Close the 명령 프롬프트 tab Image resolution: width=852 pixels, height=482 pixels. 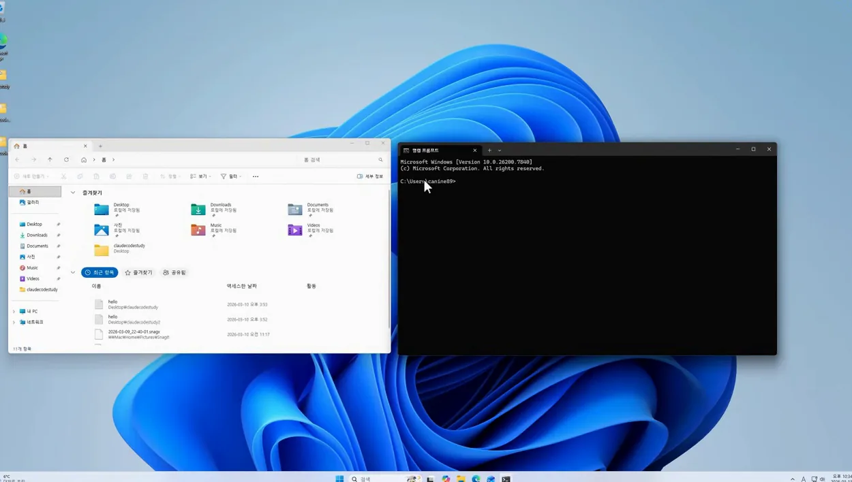(x=475, y=150)
